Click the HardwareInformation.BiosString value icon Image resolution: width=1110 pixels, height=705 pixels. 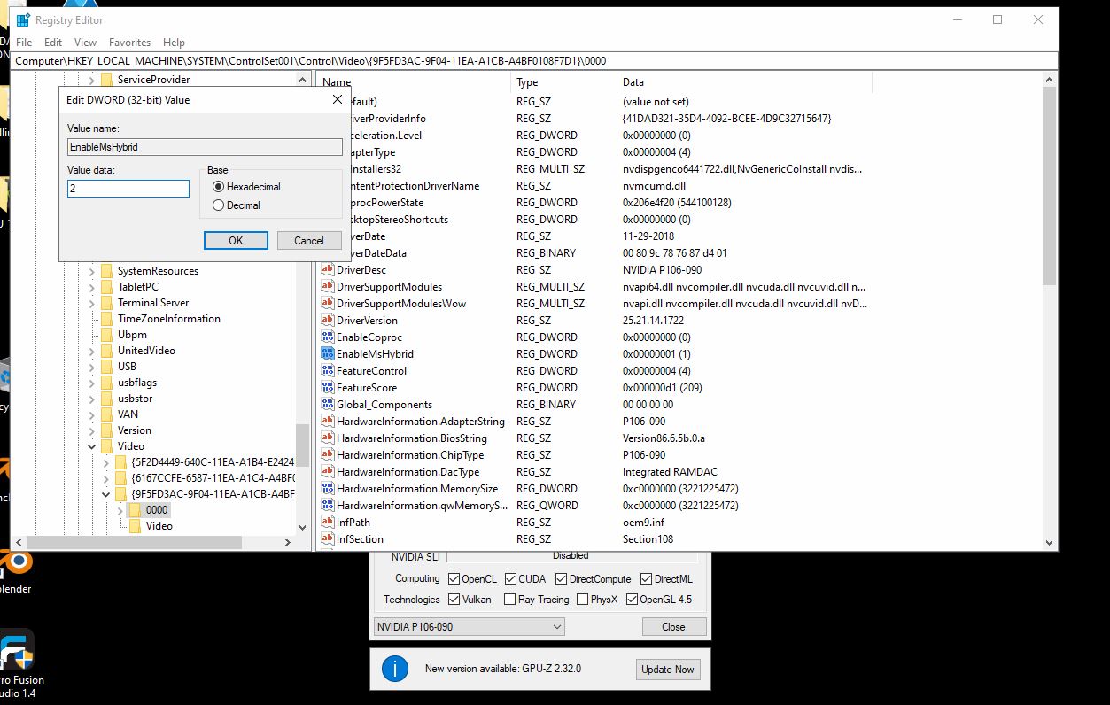coord(328,438)
